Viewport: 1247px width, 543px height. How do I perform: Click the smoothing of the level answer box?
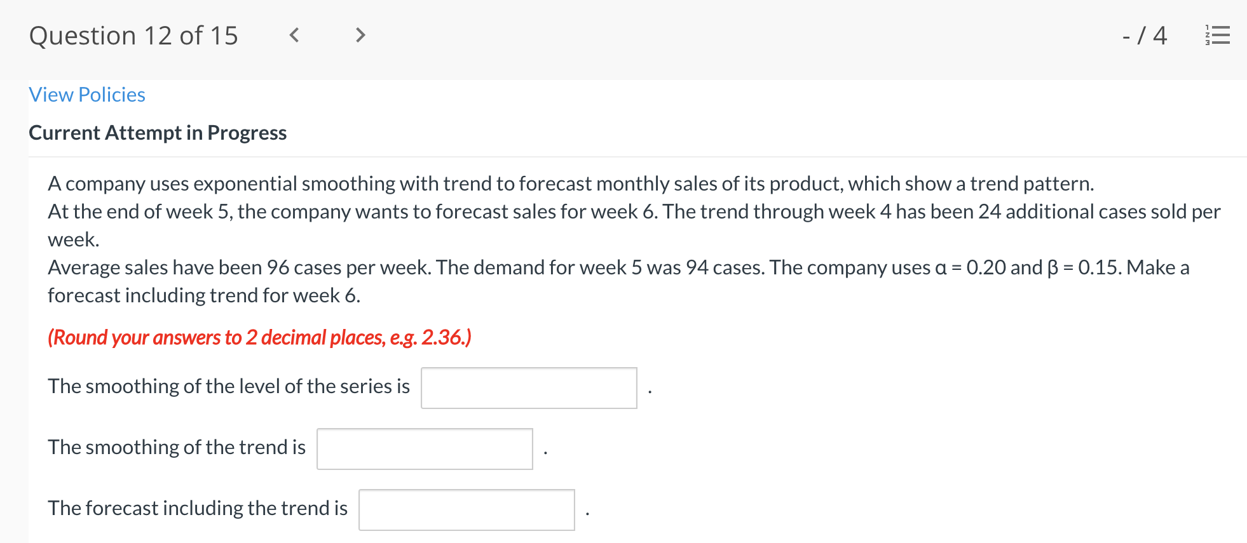pos(528,387)
